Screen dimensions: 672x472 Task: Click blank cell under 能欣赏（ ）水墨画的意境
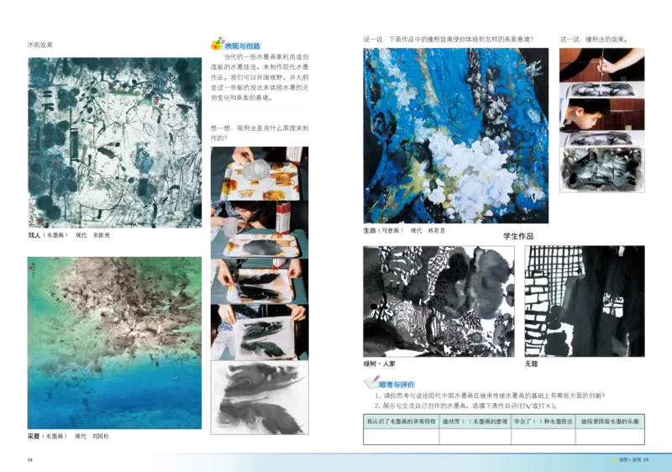[475, 437]
